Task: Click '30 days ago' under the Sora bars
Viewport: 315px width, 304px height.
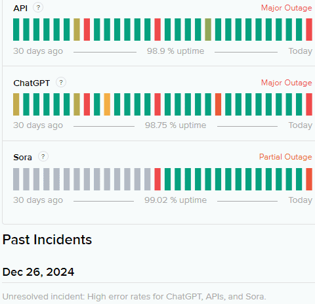Action: point(38,200)
